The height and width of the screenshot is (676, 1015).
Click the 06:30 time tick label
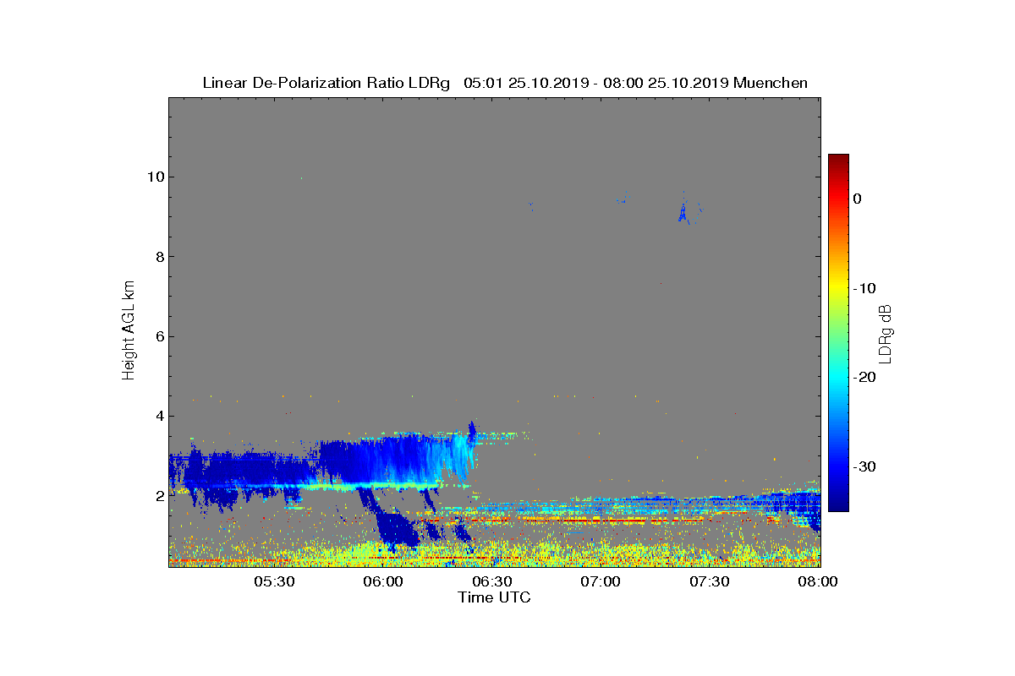pyautogui.click(x=492, y=582)
